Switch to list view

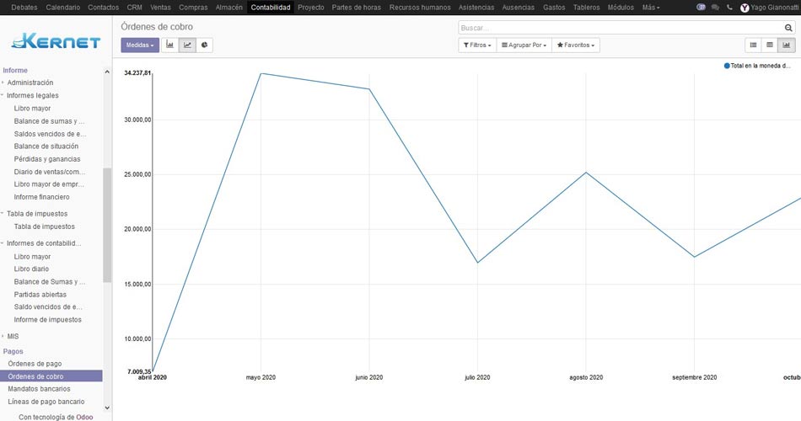tap(753, 45)
